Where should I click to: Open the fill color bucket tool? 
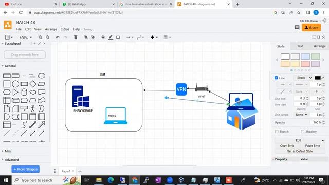pyautogui.click(x=103, y=38)
